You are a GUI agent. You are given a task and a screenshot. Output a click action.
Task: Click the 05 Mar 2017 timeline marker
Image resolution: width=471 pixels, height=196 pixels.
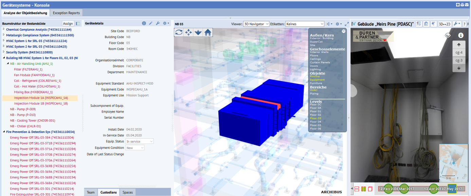click(404, 189)
